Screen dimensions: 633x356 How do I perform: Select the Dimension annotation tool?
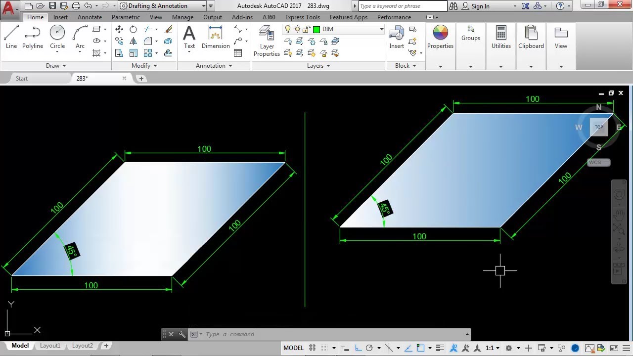click(x=216, y=38)
